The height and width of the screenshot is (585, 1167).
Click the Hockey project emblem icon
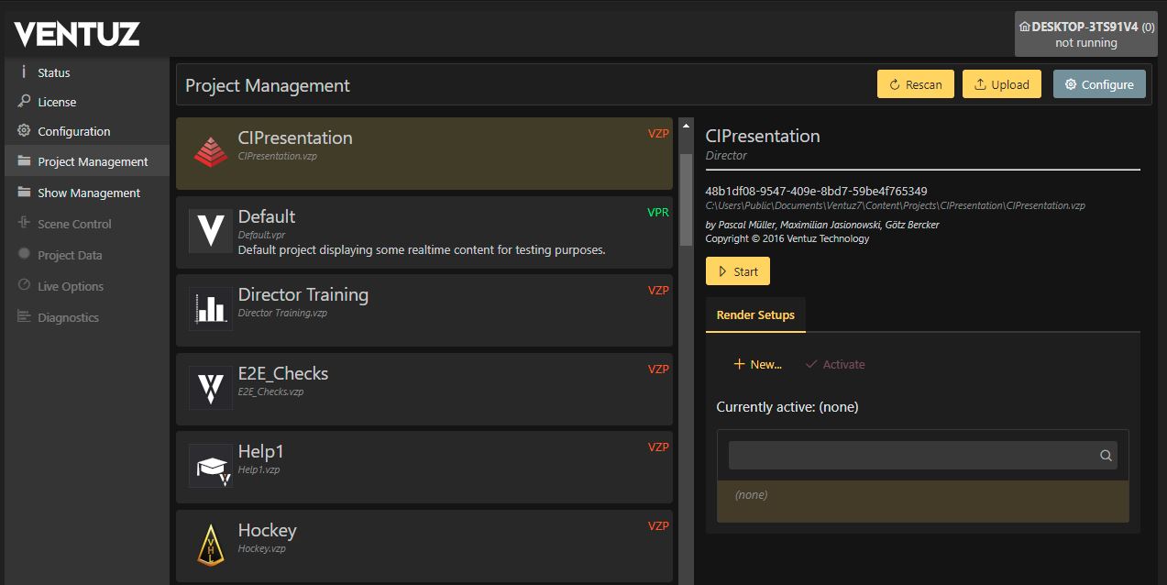[211, 545]
